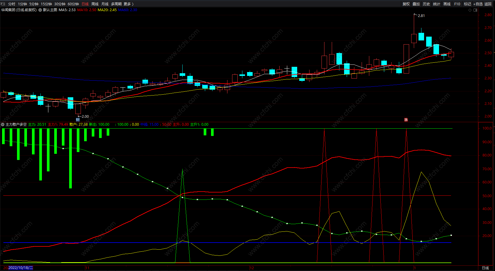495x271 pixels.
Task: Switch to 周线 weekly chart tab
Action: (x=95, y=4)
